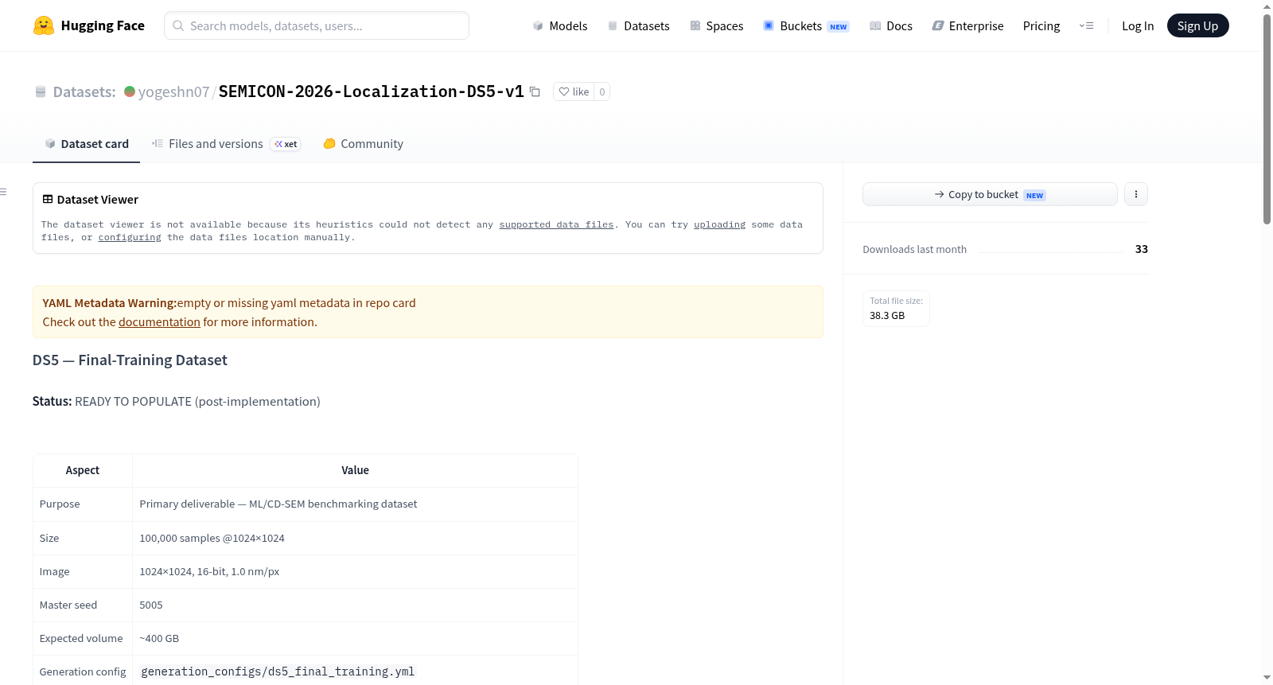The height and width of the screenshot is (685, 1273).
Task: Click the 'Value' column header
Action: (x=355, y=470)
